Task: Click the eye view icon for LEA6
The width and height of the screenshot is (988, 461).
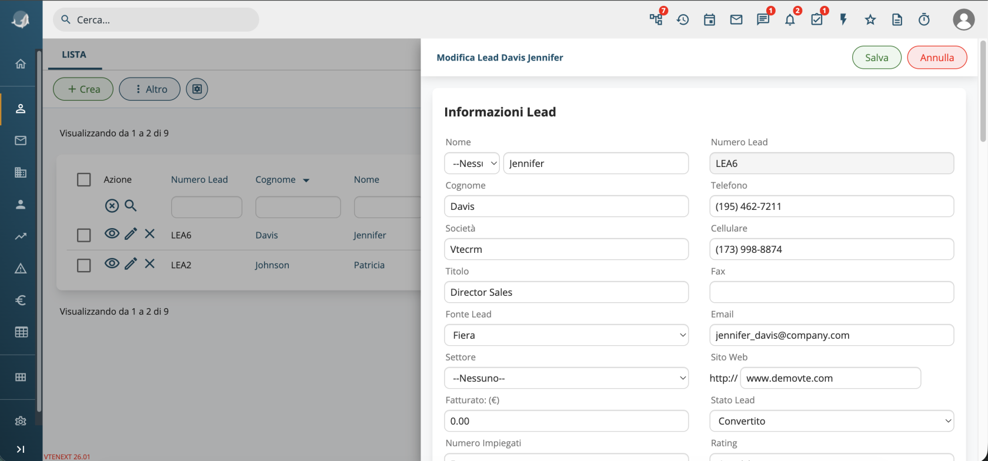Action: point(112,233)
